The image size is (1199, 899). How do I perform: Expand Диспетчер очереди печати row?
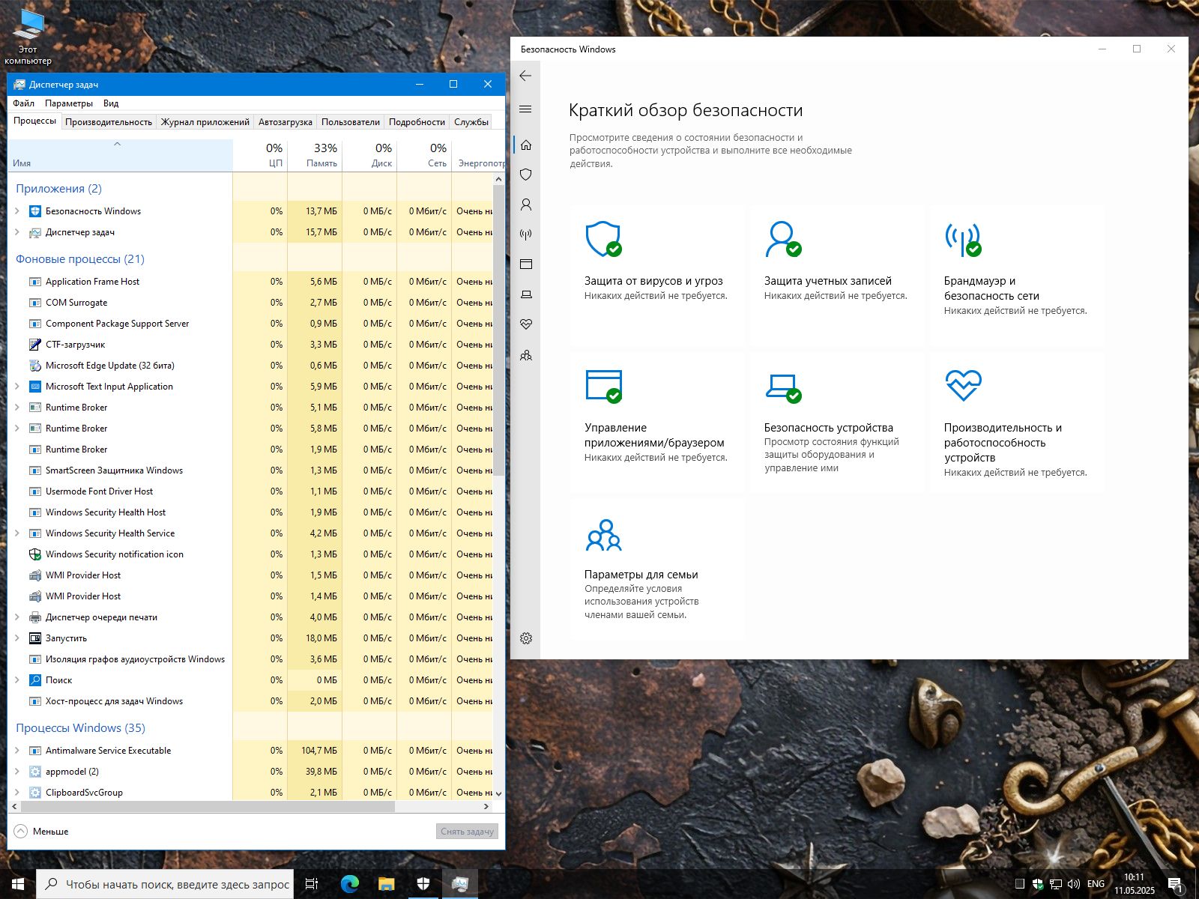(x=17, y=617)
